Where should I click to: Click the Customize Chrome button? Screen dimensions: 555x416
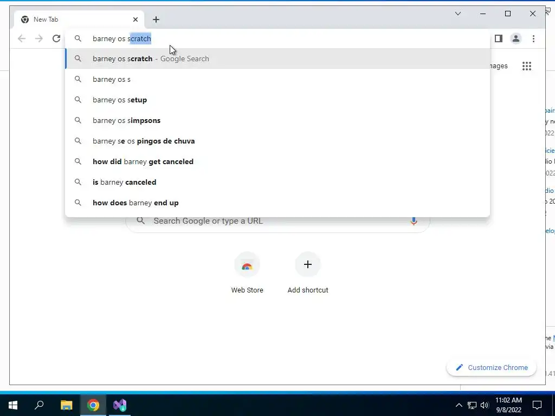pyautogui.click(x=491, y=368)
